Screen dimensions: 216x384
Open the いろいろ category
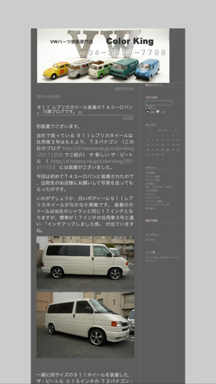[150, 194]
